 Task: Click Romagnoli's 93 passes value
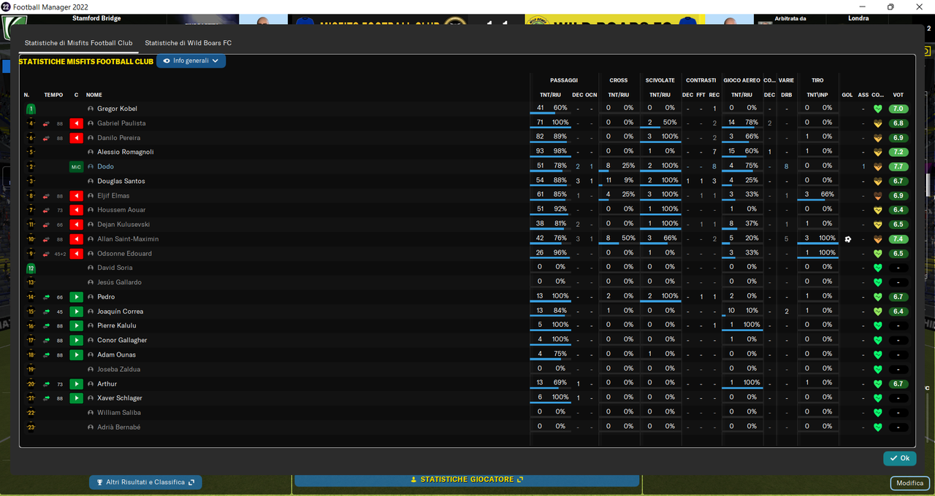[x=541, y=151]
